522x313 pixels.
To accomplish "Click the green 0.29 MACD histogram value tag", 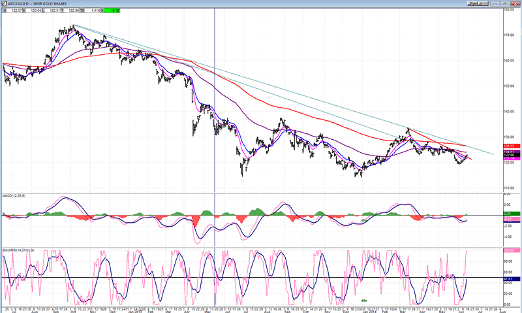I will coord(512,214).
